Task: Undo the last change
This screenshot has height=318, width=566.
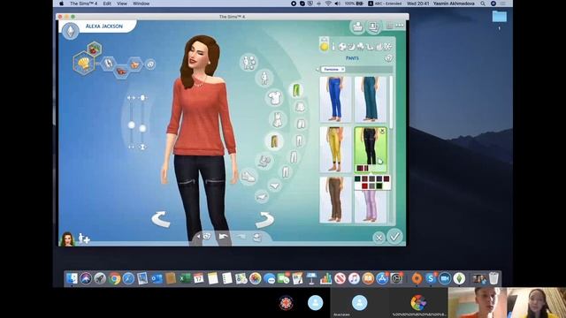Action: 224,237
